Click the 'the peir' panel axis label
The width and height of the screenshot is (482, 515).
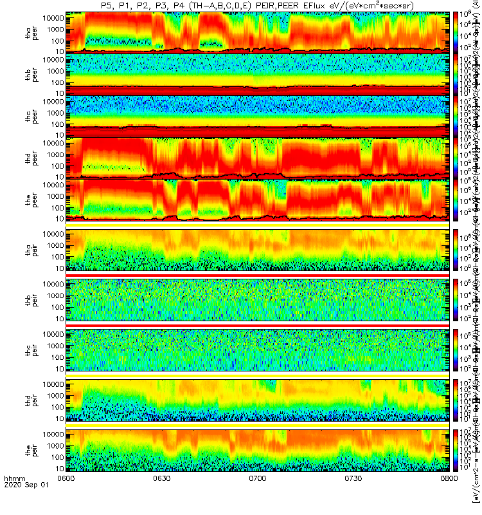(x=31, y=450)
